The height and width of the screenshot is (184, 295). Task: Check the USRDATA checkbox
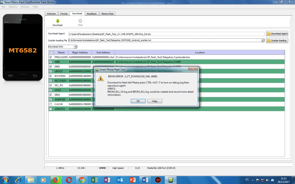(x=50, y=109)
